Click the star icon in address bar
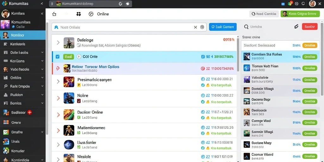Image resolution: width=324 pixels, height=162 pixels. (128, 4)
